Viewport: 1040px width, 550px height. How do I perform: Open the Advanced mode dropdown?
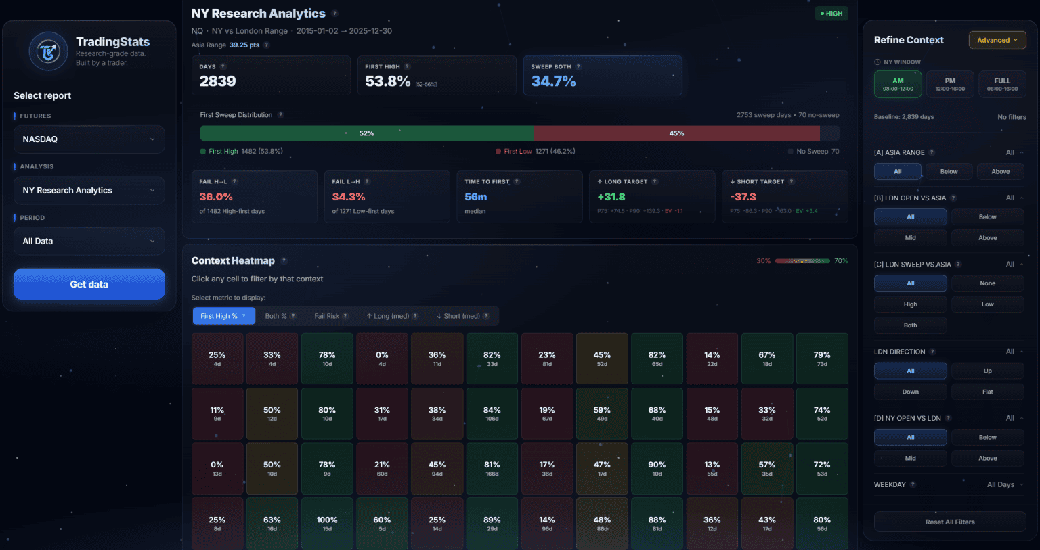997,40
